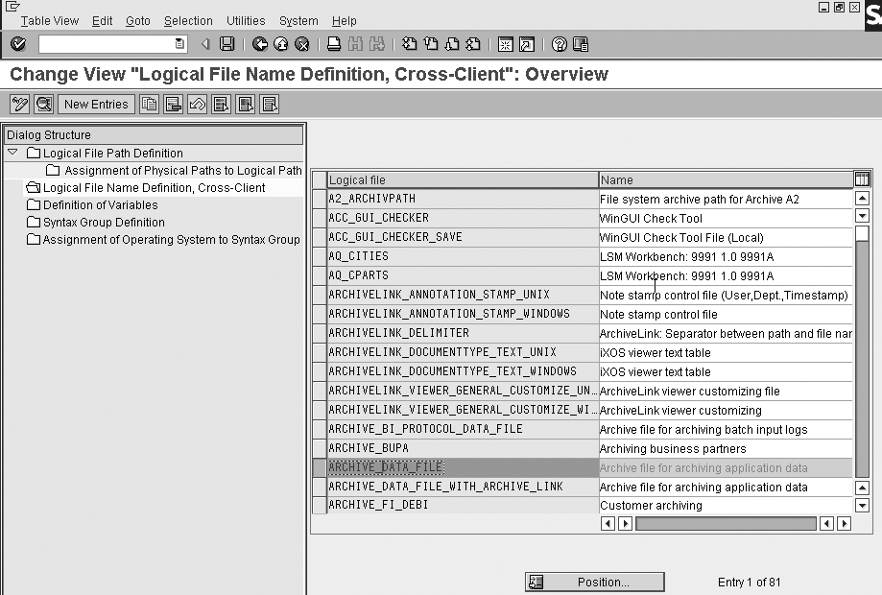Click the green Enter checkmark icon

pyautogui.click(x=18, y=44)
